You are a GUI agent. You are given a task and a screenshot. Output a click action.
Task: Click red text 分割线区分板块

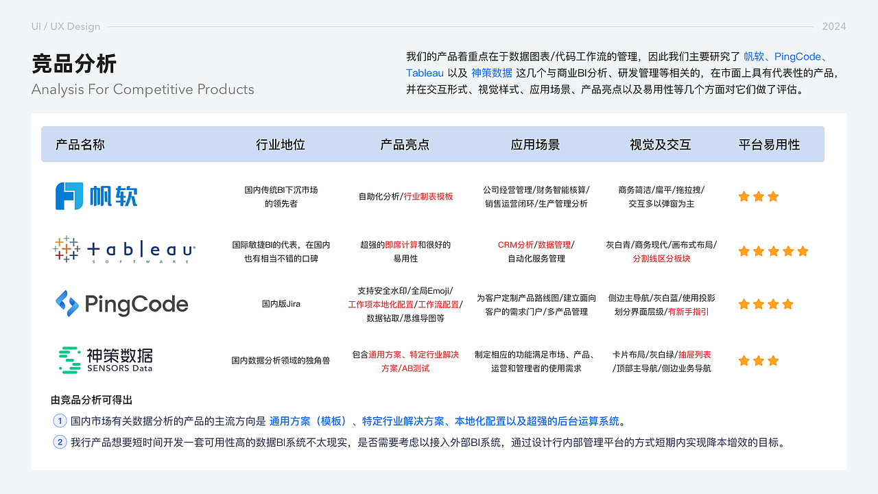point(661,259)
